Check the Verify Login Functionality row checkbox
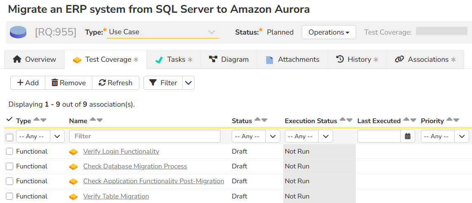The width and height of the screenshot is (472, 203). click(x=9, y=152)
